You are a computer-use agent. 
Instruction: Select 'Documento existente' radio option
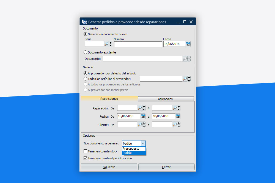click(85, 52)
